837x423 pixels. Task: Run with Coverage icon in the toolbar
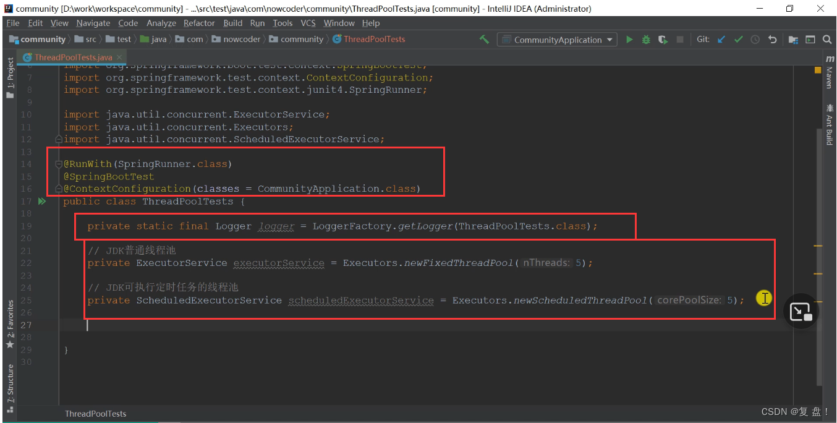(x=663, y=39)
